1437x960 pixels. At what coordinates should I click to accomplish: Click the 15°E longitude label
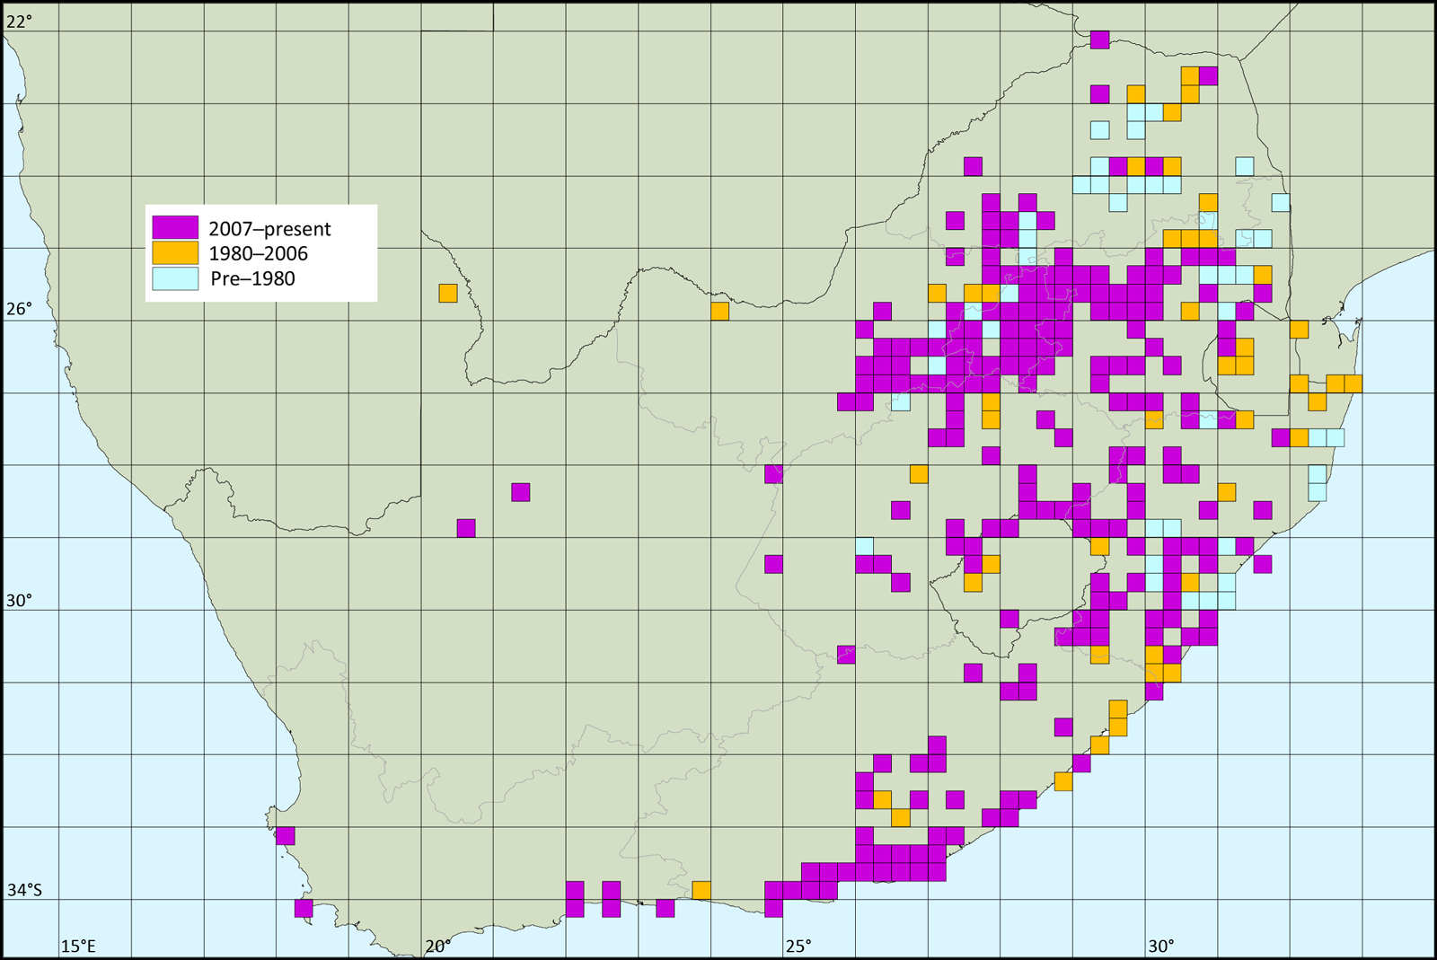(78, 946)
